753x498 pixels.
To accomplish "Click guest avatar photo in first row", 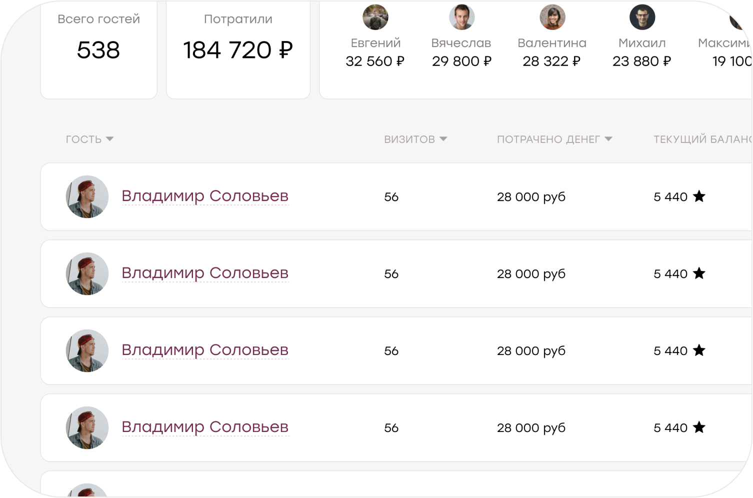I will [x=87, y=196].
